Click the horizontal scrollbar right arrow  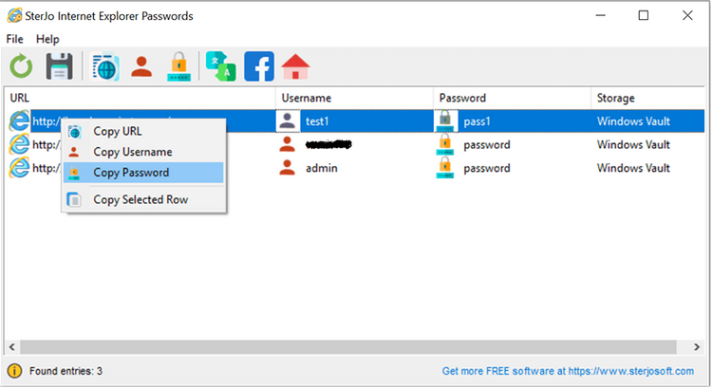697,346
